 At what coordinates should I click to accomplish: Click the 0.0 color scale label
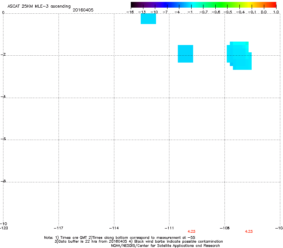click(264, 12)
